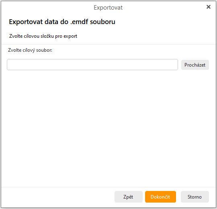Activate the input under 'Zvolte cílový soubor:'
Screen dimensions: 217x209
tap(92, 65)
